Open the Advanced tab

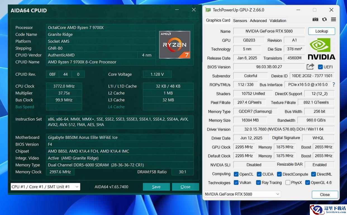tap(258, 21)
